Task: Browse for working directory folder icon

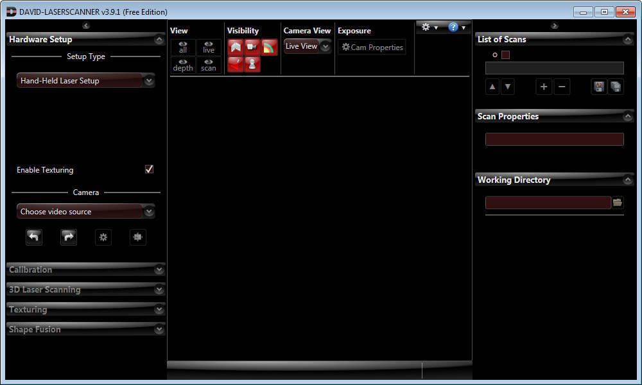Action: pos(618,203)
